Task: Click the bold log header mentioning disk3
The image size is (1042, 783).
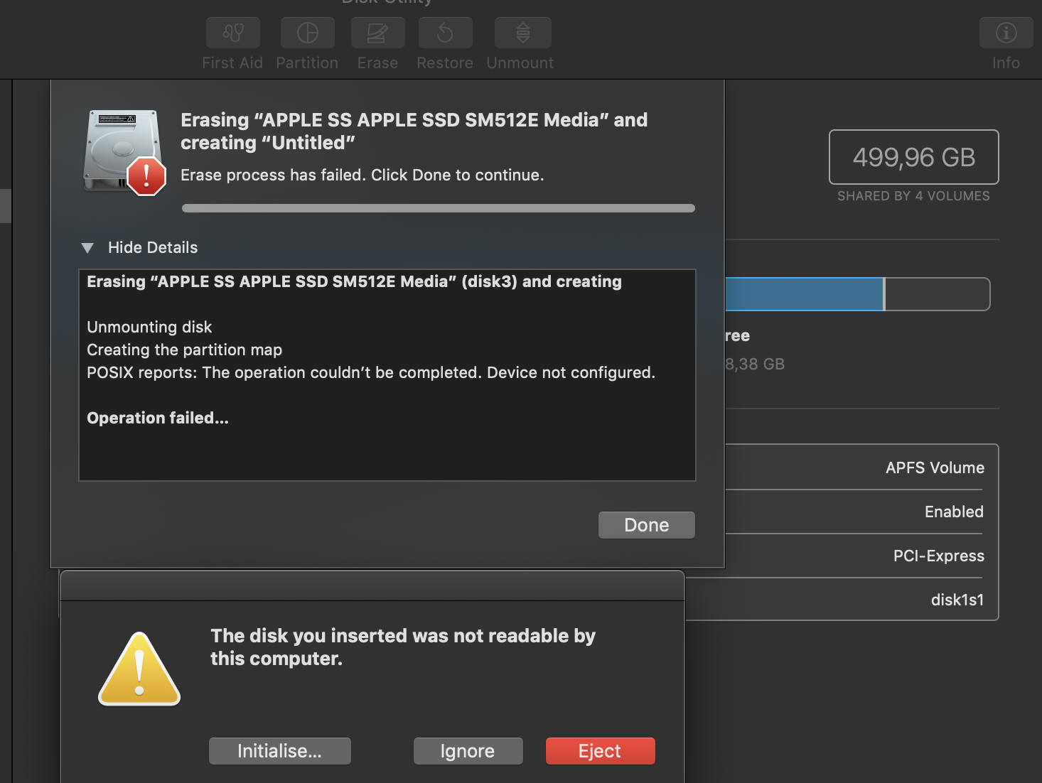Action: [354, 281]
